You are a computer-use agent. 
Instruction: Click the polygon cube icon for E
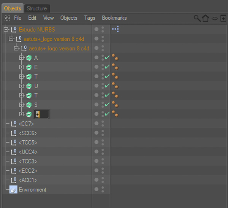29,67
